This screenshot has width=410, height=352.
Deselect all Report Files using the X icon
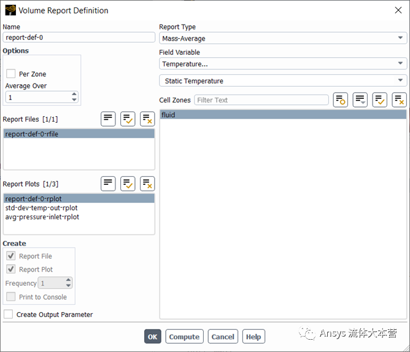[147, 119]
